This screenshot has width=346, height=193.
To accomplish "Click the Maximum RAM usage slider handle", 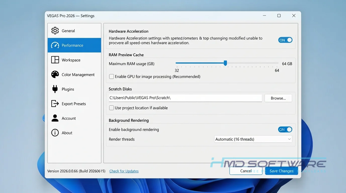I will pyautogui.click(x=225, y=63).
